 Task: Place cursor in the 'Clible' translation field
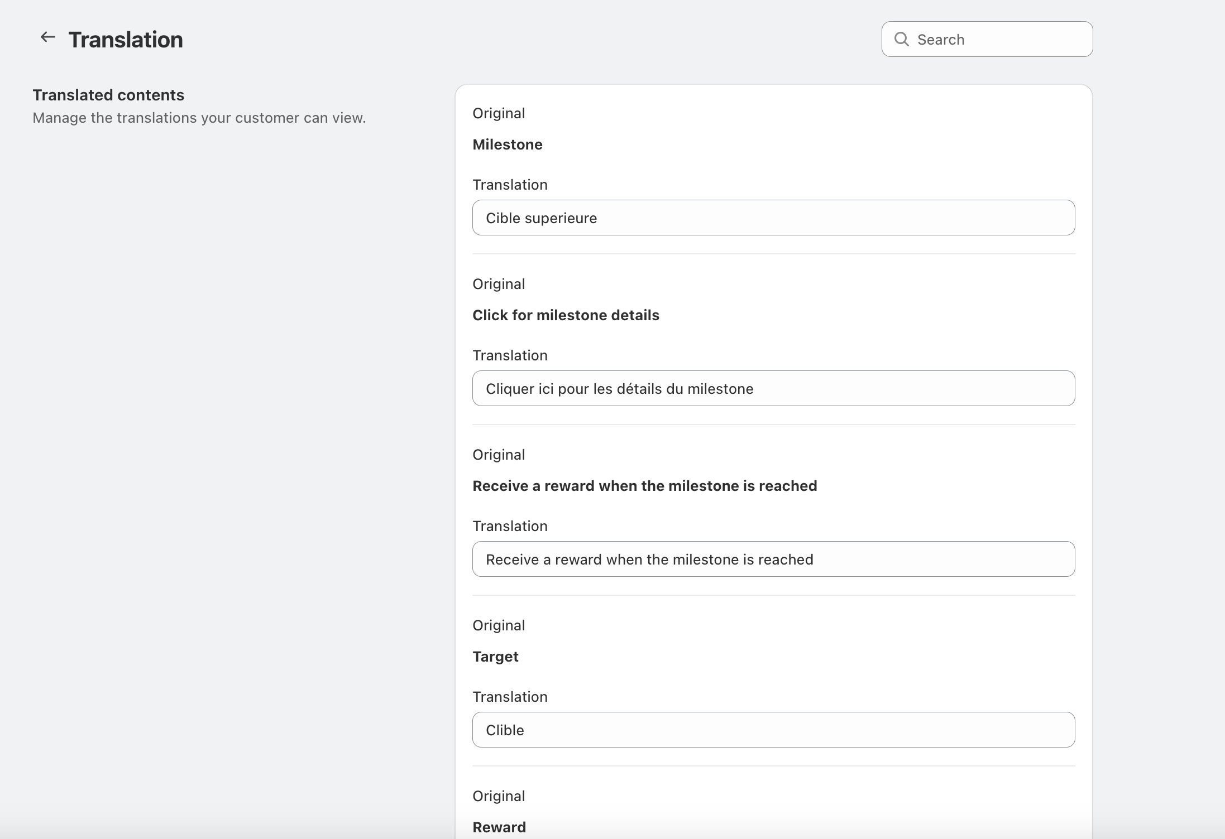773,730
